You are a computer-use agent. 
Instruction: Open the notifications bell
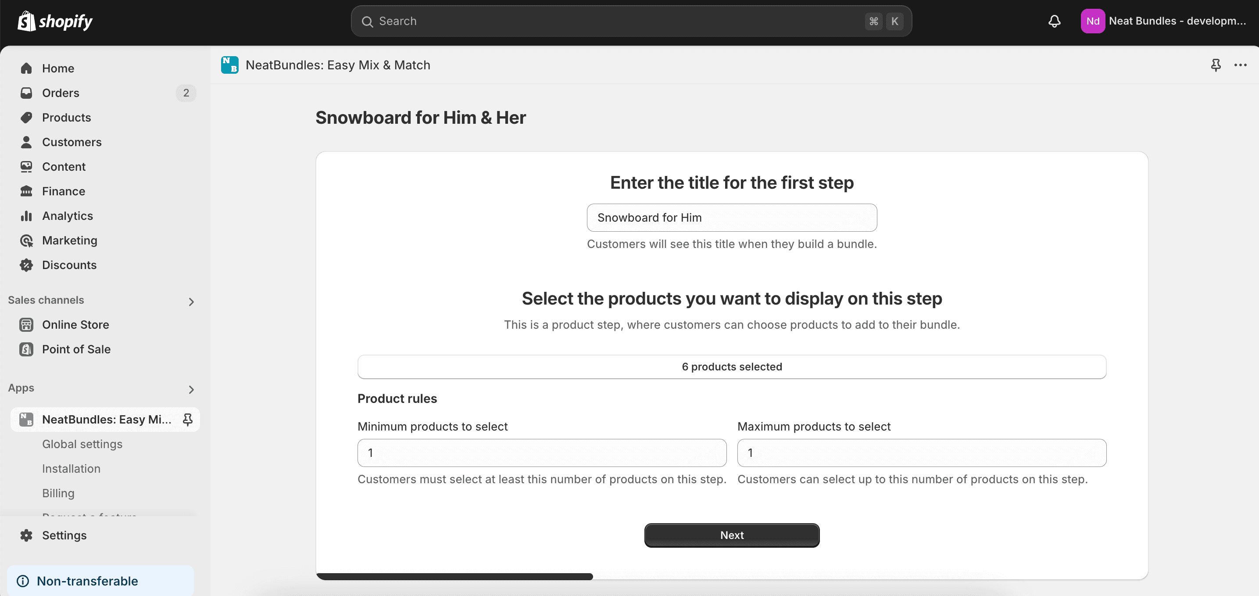(x=1054, y=21)
